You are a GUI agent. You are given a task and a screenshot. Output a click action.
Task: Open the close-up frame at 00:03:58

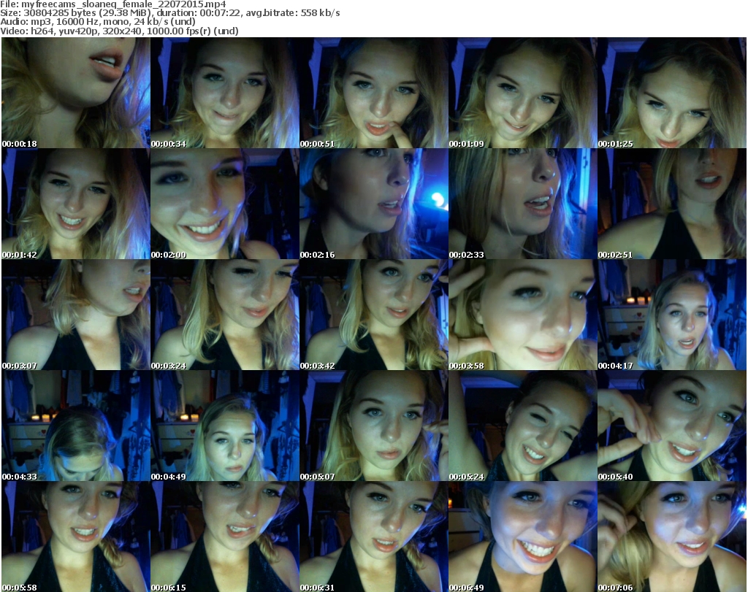coord(523,315)
